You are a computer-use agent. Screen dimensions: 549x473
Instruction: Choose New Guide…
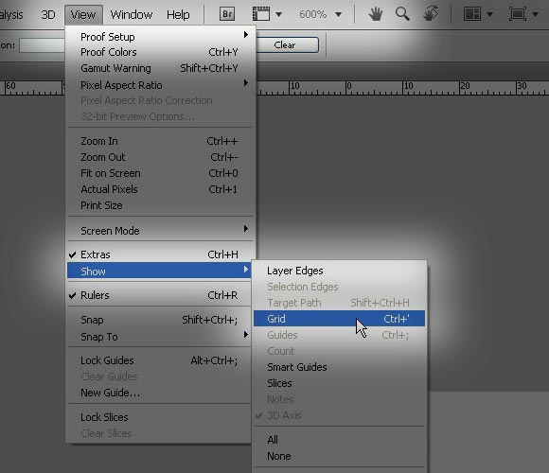tap(160, 393)
